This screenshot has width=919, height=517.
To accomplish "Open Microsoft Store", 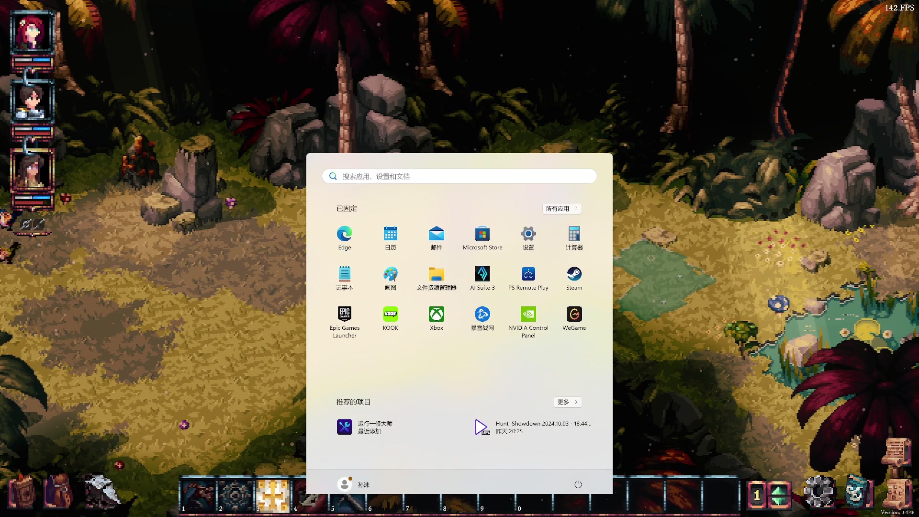I will 482,238.
